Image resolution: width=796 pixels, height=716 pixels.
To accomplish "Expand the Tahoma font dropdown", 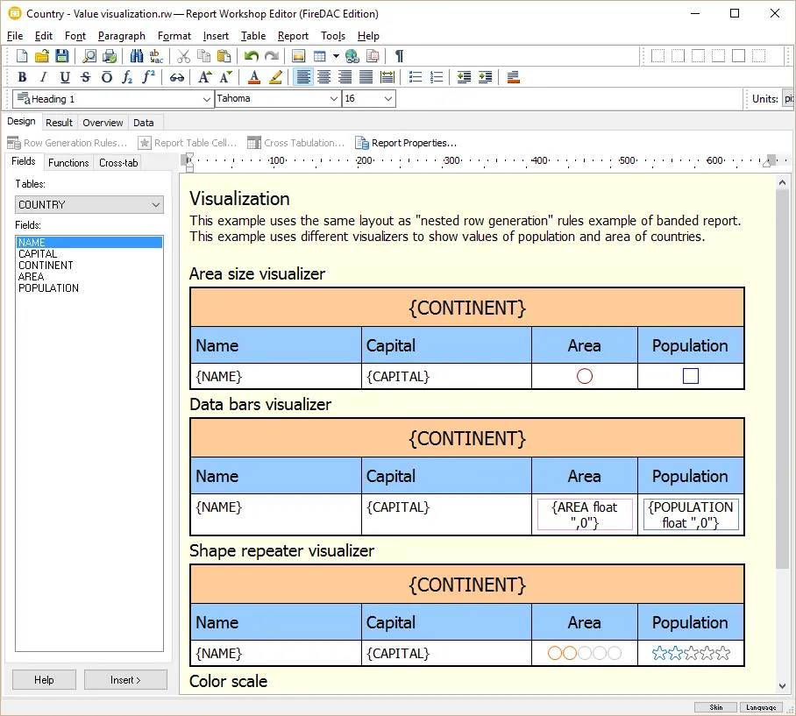I will [x=334, y=99].
